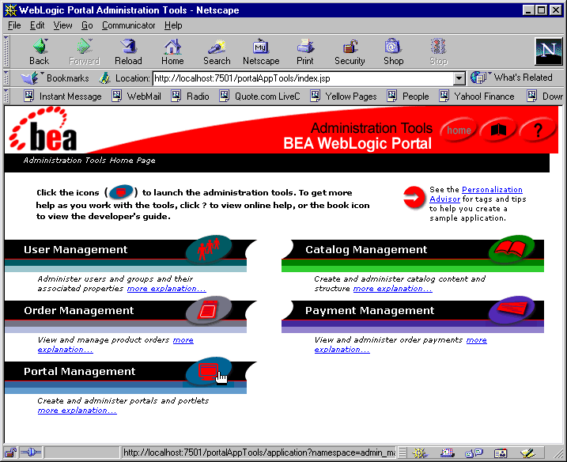
Task: Open the Communicator menu
Action: tap(128, 25)
